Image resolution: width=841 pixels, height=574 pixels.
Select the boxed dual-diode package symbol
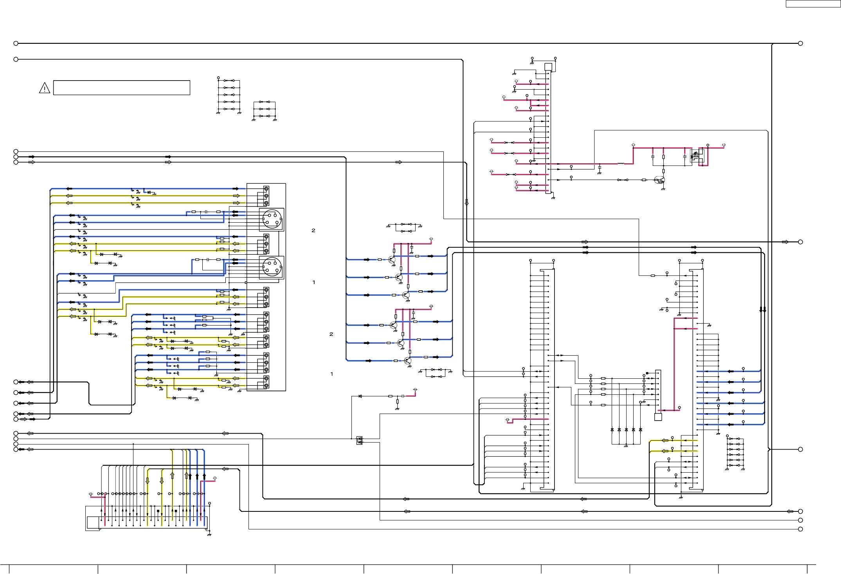tap(359, 441)
